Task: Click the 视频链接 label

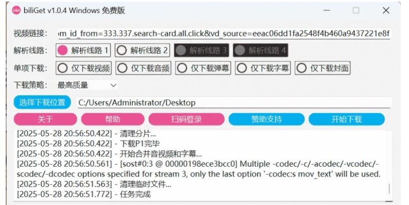Action: coord(30,34)
